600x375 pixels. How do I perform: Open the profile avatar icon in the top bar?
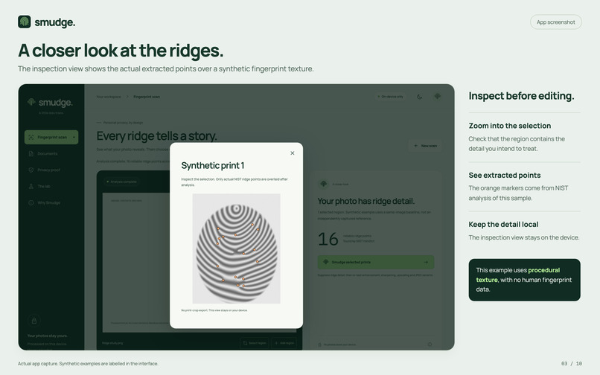[x=438, y=97]
